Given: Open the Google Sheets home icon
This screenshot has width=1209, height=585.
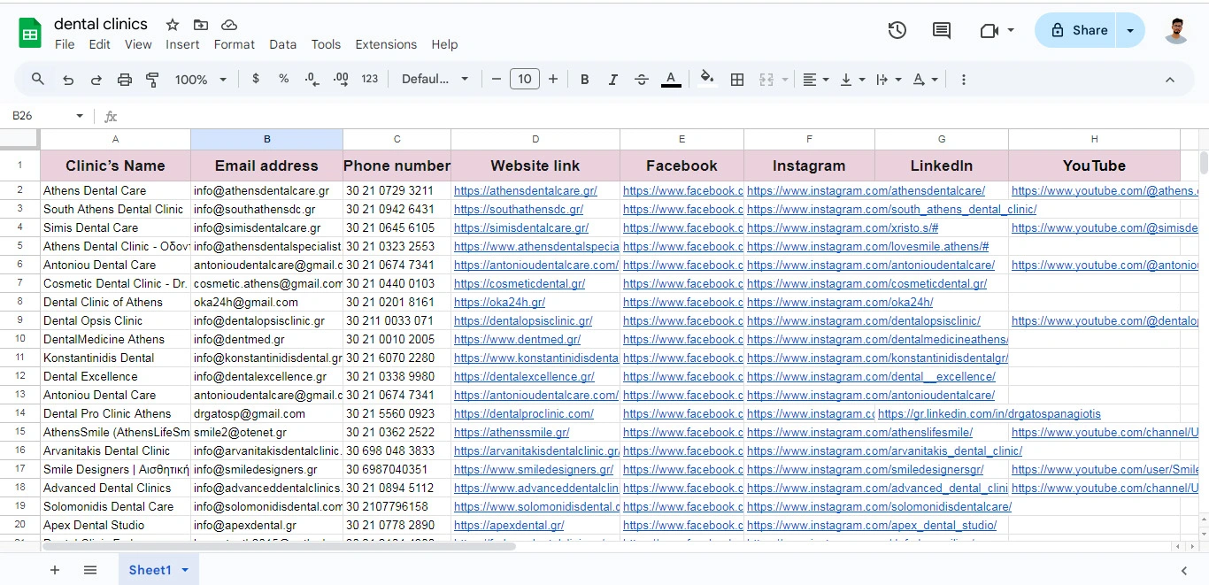Looking at the screenshot, I should coord(30,34).
